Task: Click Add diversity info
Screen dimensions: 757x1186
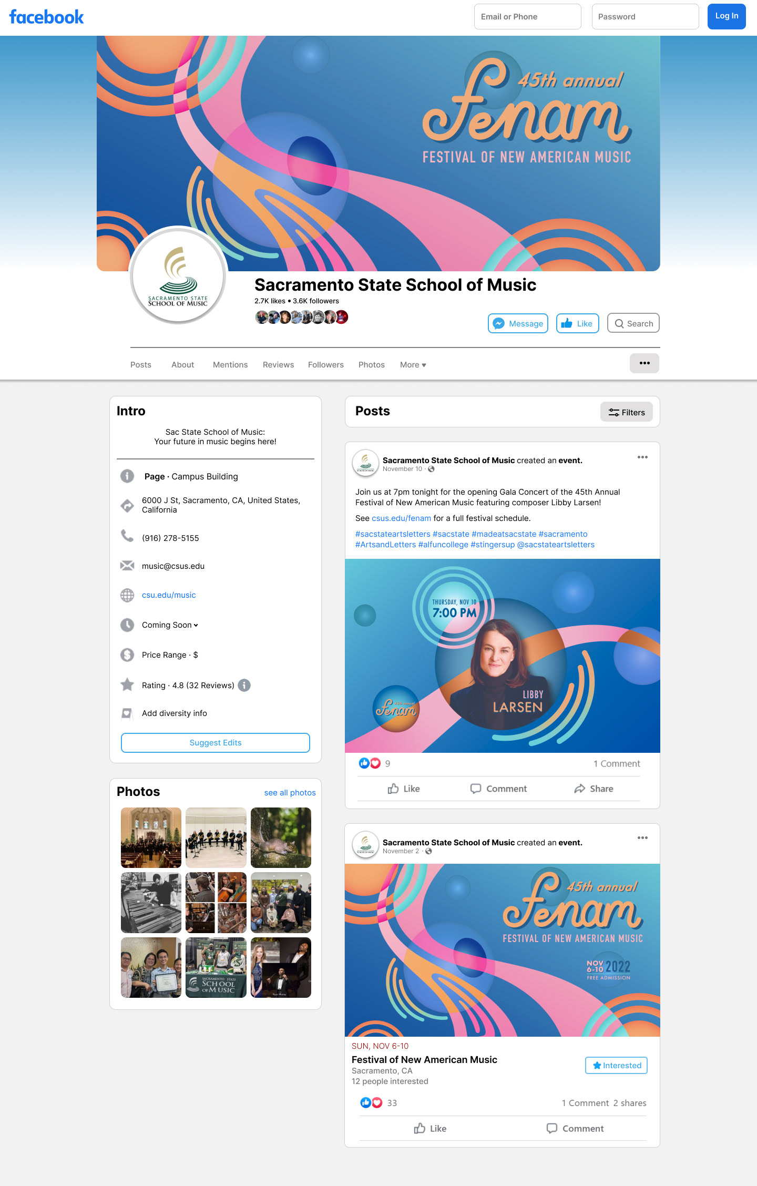Action: point(175,713)
